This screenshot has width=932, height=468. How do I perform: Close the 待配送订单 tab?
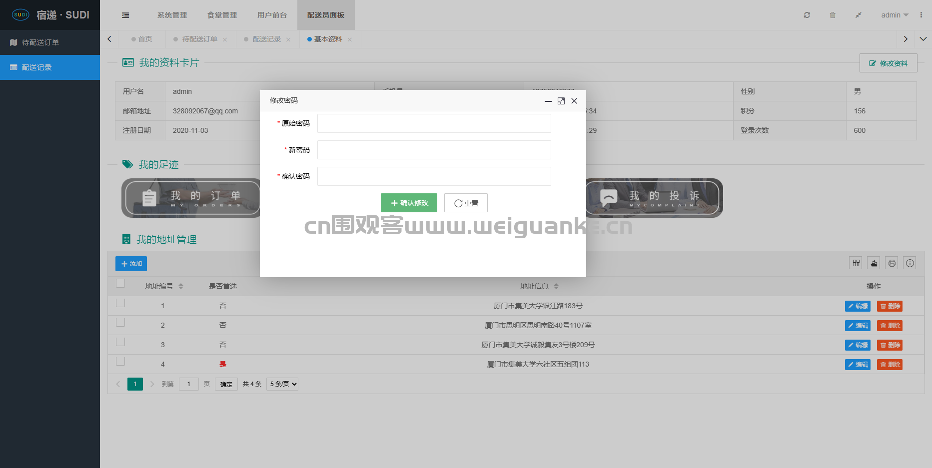(225, 39)
